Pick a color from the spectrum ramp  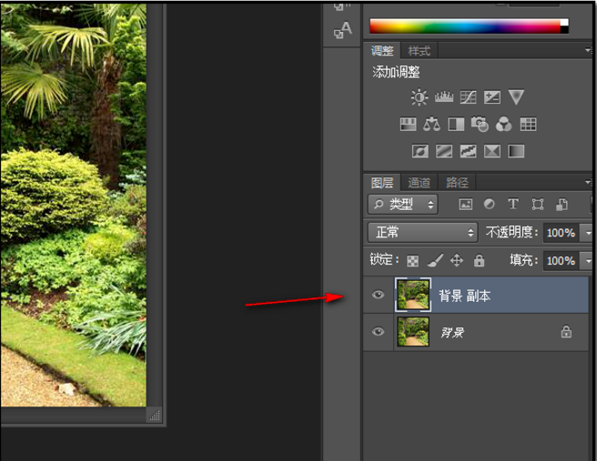point(465,26)
